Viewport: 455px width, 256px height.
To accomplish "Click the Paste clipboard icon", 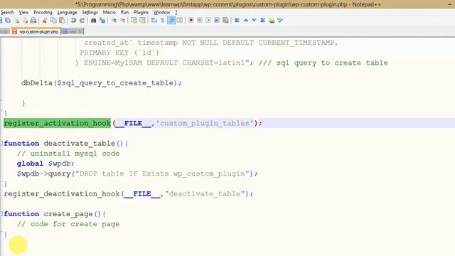I will pyautogui.click(x=62, y=21).
